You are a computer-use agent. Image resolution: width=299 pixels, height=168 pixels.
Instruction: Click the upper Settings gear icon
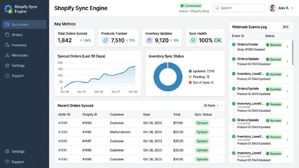click(7, 66)
